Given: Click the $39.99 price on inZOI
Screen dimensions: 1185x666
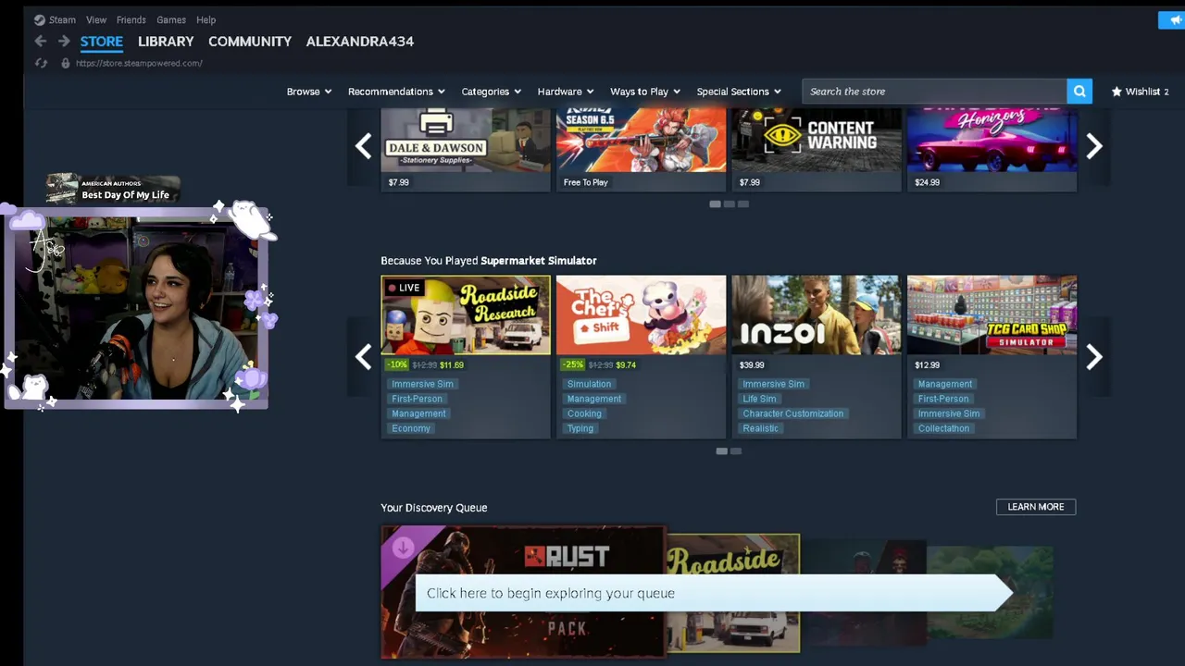Looking at the screenshot, I should 752,364.
